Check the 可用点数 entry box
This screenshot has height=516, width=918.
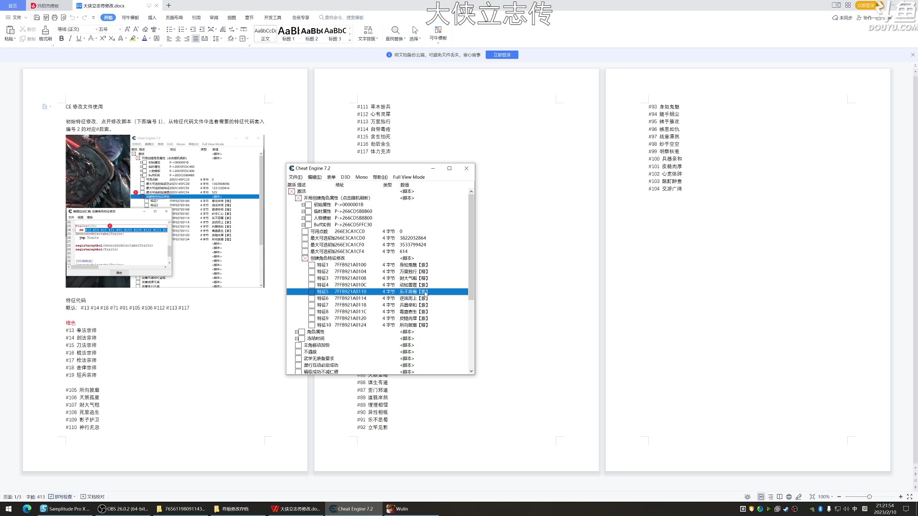(305, 231)
